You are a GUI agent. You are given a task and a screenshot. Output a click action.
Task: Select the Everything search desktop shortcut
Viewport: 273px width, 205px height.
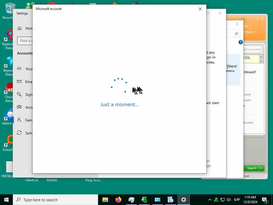pyautogui.click(x=8, y=143)
